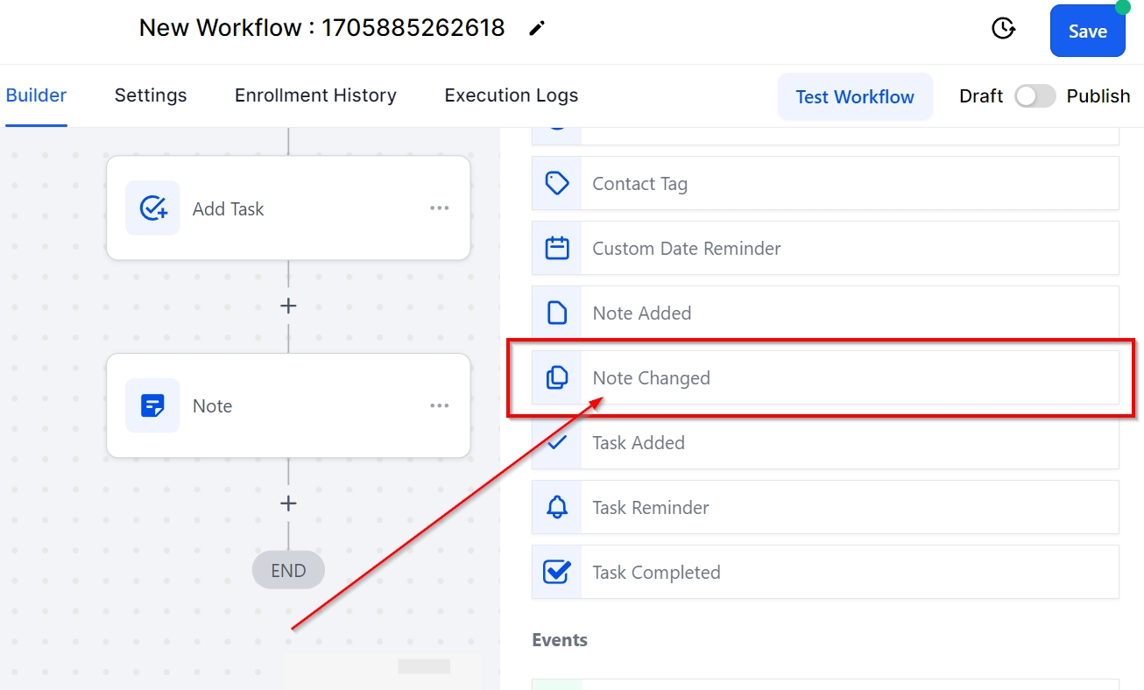This screenshot has height=690, width=1144.
Task: Toggle the Draft/Publish switch
Action: tap(1035, 96)
